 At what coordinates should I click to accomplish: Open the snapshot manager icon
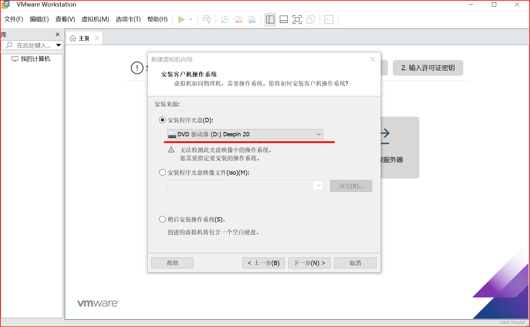point(252,20)
